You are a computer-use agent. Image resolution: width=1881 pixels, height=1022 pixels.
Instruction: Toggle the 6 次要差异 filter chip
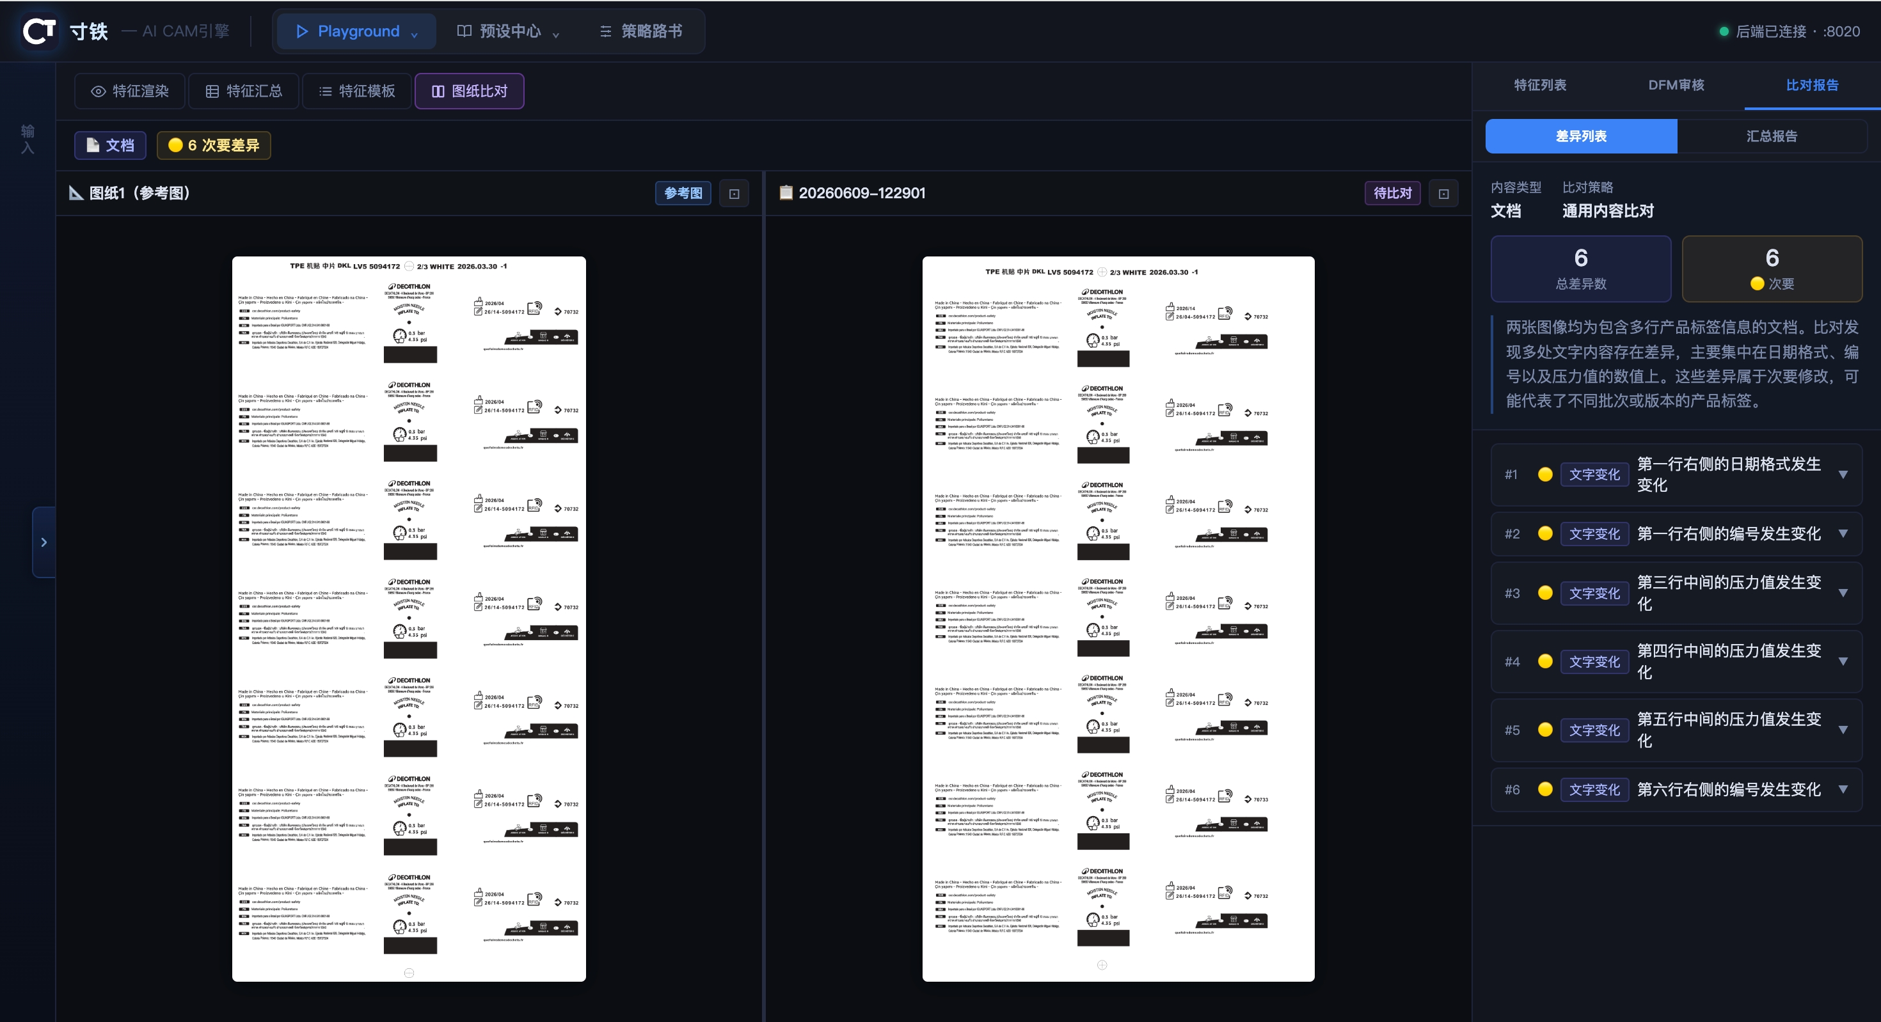pyautogui.click(x=214, y=145)
